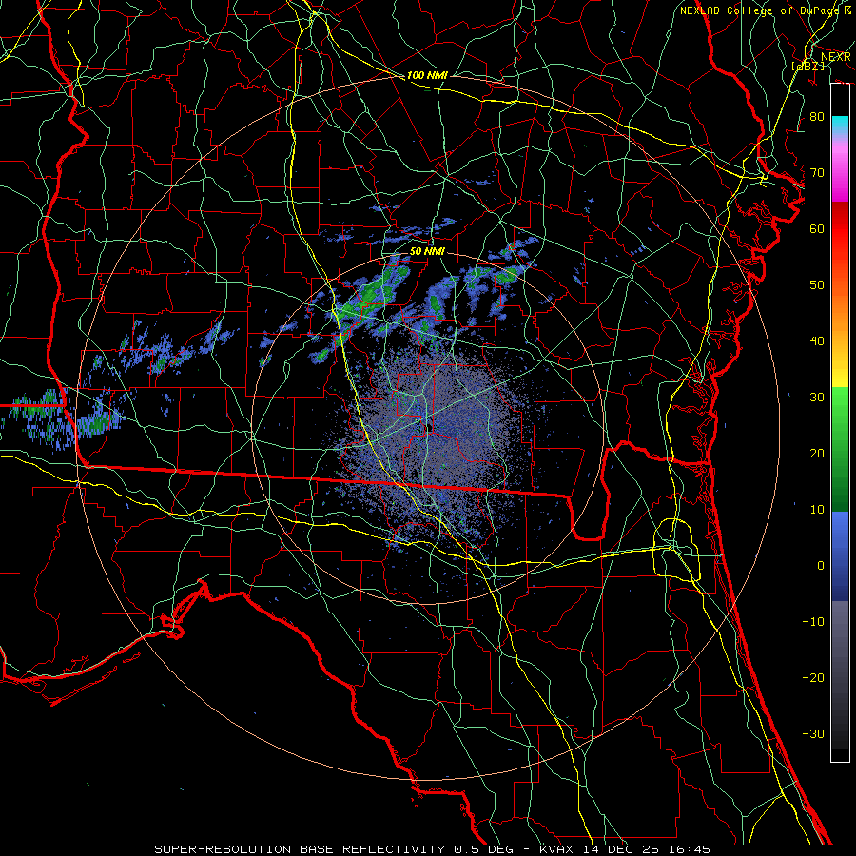
Task: Click the 40 value on the color scale
Action: click(817, 341)
